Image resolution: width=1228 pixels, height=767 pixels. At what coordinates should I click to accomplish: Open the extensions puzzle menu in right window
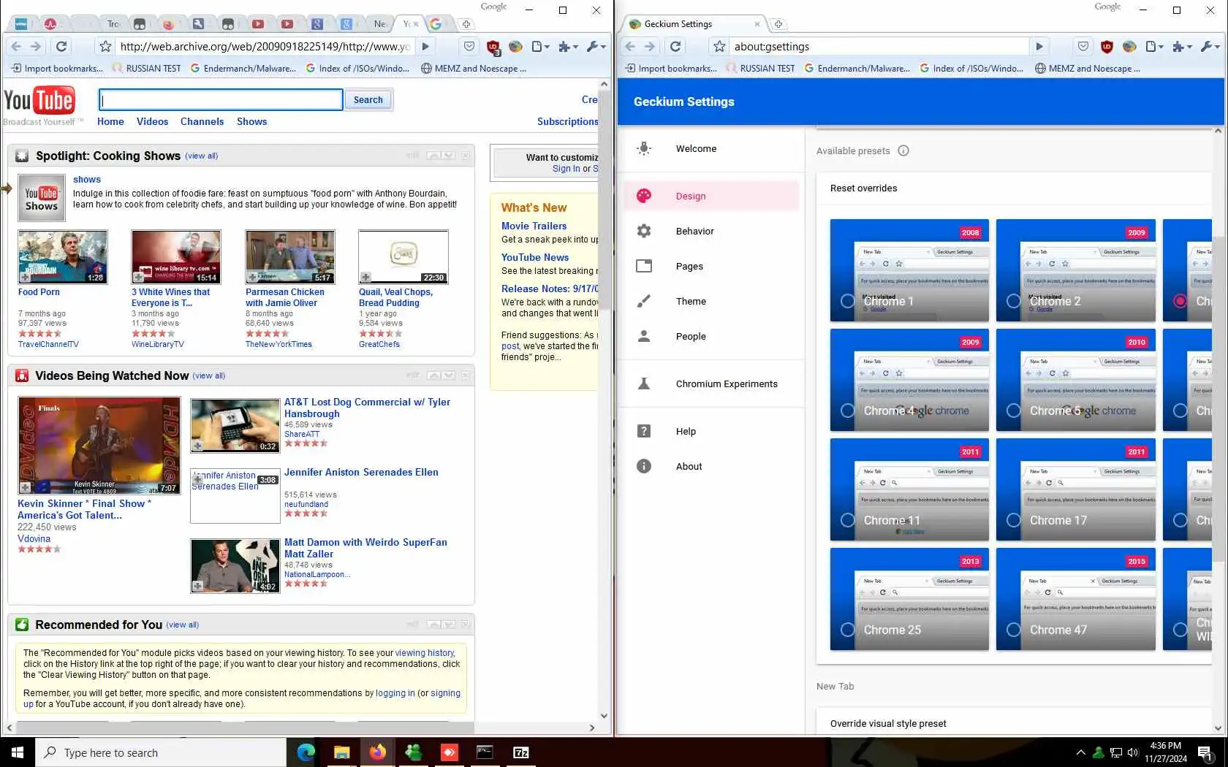(1182, 46)
